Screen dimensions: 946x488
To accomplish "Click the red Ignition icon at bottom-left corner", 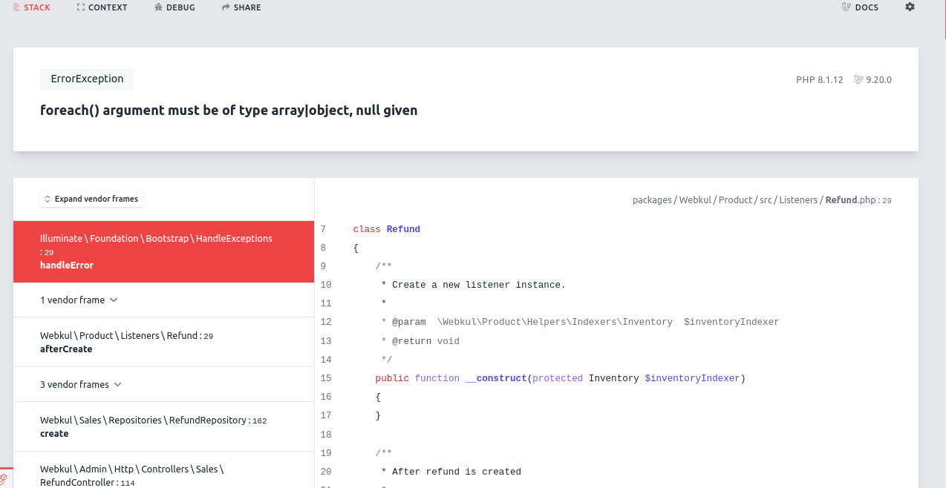I will (4, 479).
